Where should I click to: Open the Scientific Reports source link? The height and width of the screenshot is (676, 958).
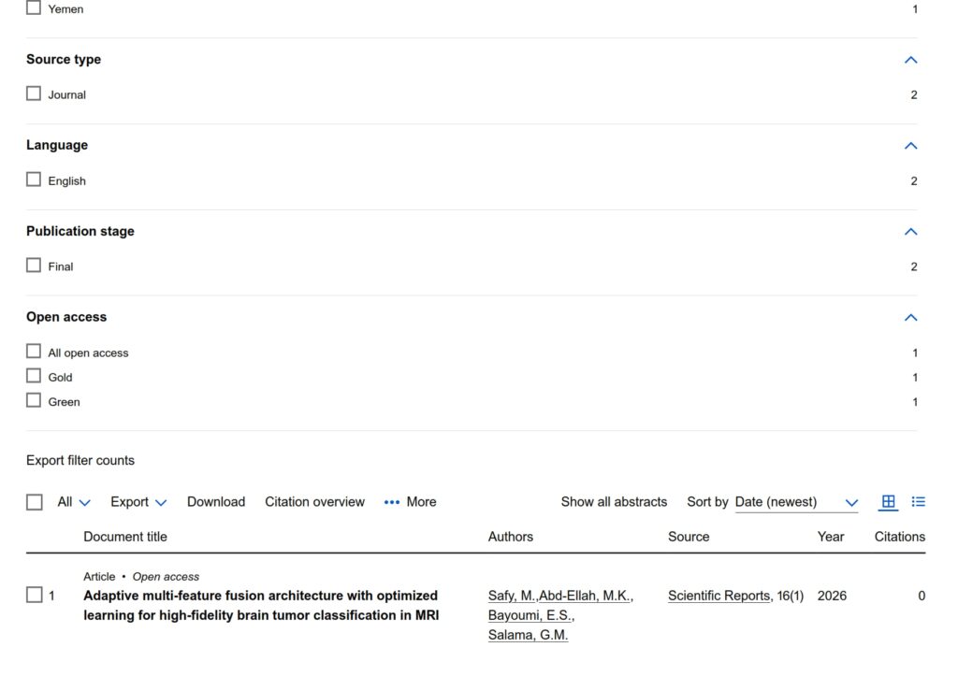(719, 596)
